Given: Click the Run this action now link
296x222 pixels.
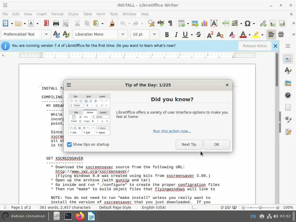Looking at the screenshot, I should tap(172, 131).
